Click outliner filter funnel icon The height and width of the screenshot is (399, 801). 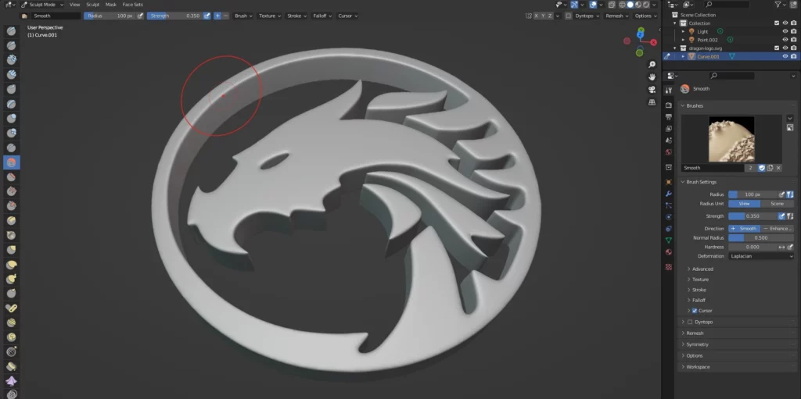point(778,5)
